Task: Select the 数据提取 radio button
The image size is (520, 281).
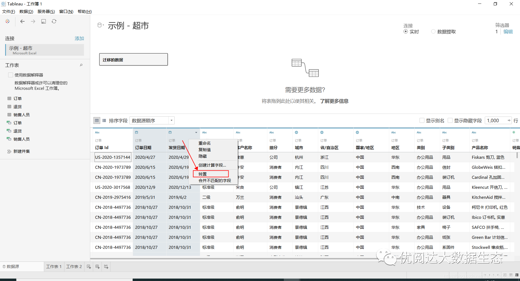Action: [433, 32]
